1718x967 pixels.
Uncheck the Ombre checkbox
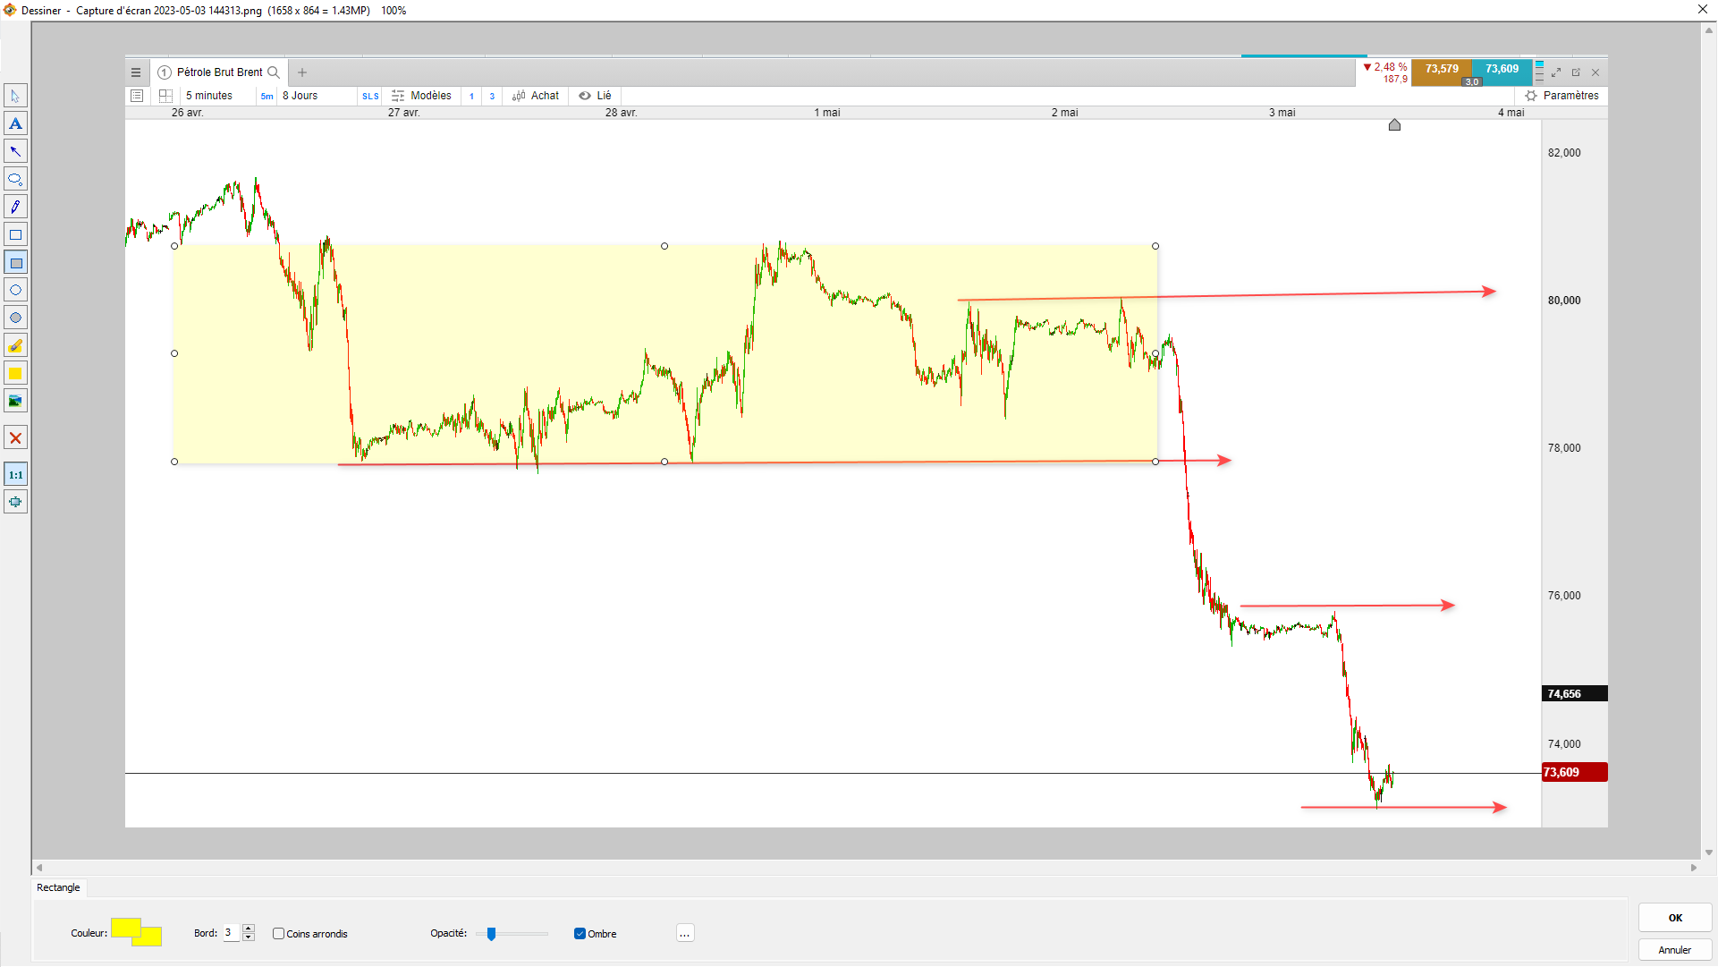[x=580, y=934]
